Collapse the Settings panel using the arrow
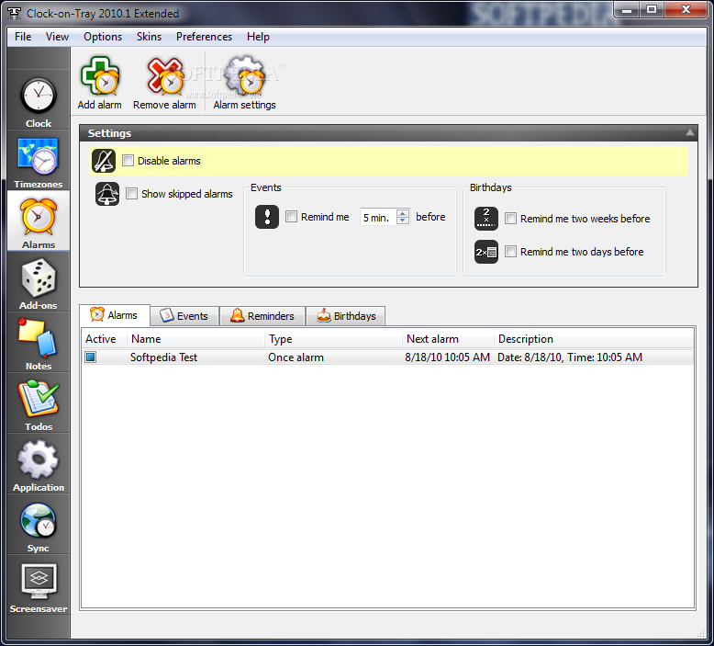 (690, 132)
